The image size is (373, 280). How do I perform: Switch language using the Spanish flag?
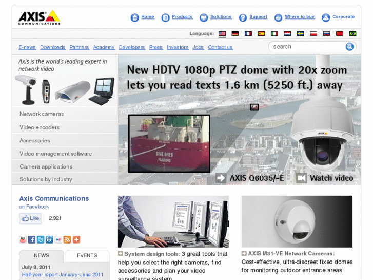[262, 33]
